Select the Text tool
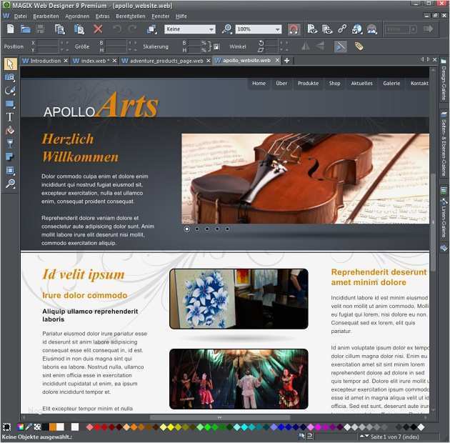 coord(10,117)
